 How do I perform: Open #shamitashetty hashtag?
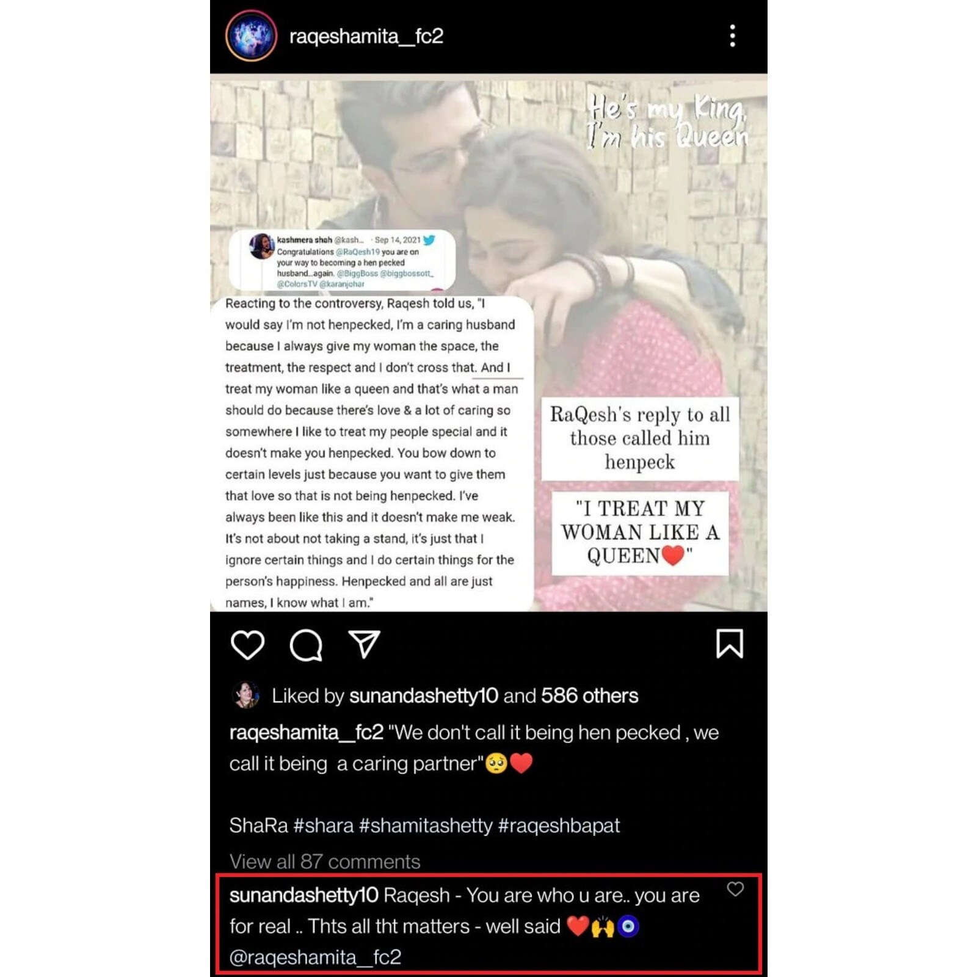click(426, 826)
